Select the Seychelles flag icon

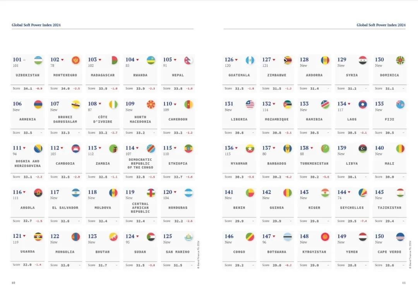pyautogui.click(x=363, y=193)
